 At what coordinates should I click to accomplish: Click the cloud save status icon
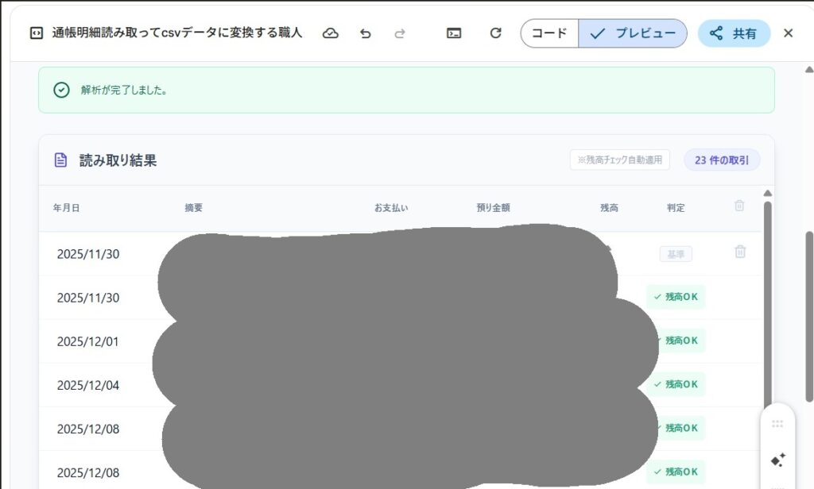pyautogui.click(x=331, y=33)
